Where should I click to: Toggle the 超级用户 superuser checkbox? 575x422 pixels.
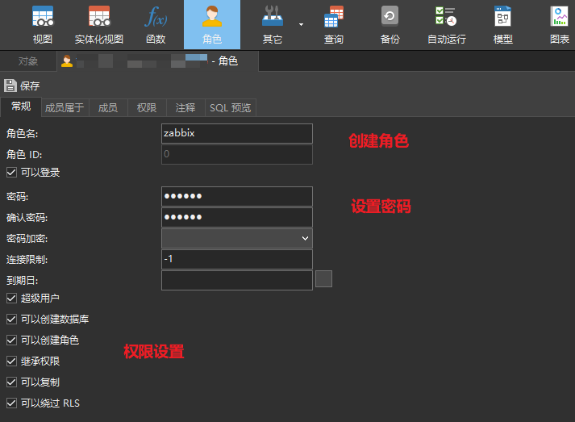[x=12, y=298]
